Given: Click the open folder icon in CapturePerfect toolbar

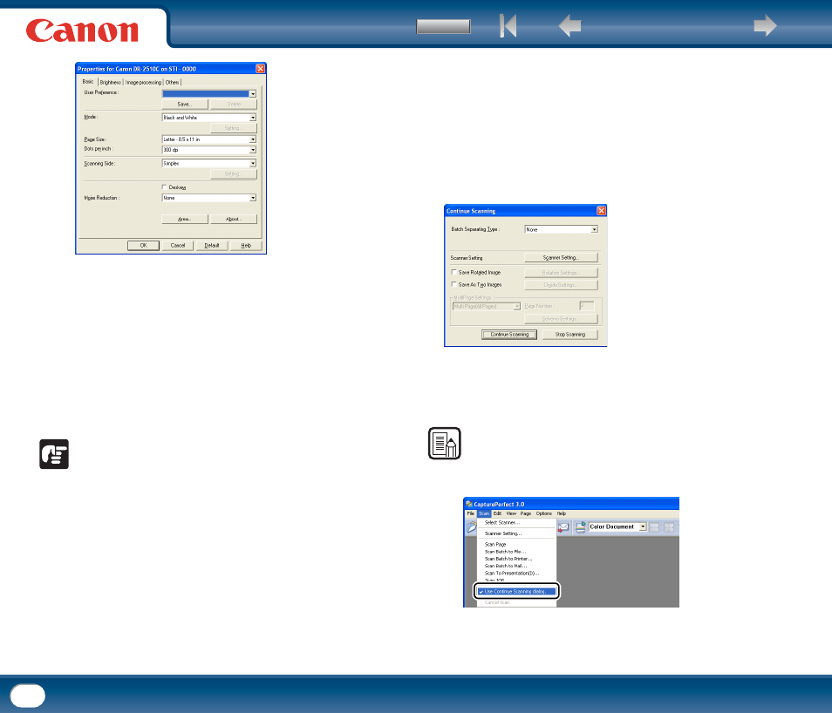Looking at the screenshot, I should click(471, 527).
